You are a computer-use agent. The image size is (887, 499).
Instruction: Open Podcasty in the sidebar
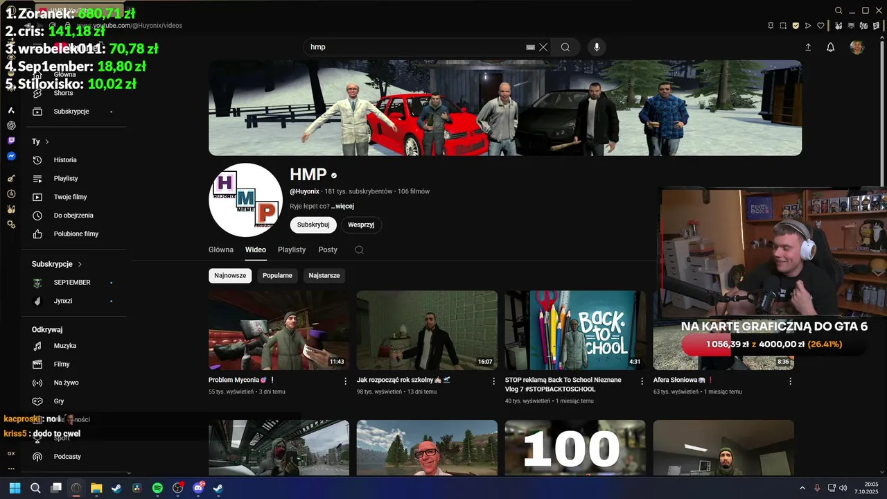click(67, 457)
